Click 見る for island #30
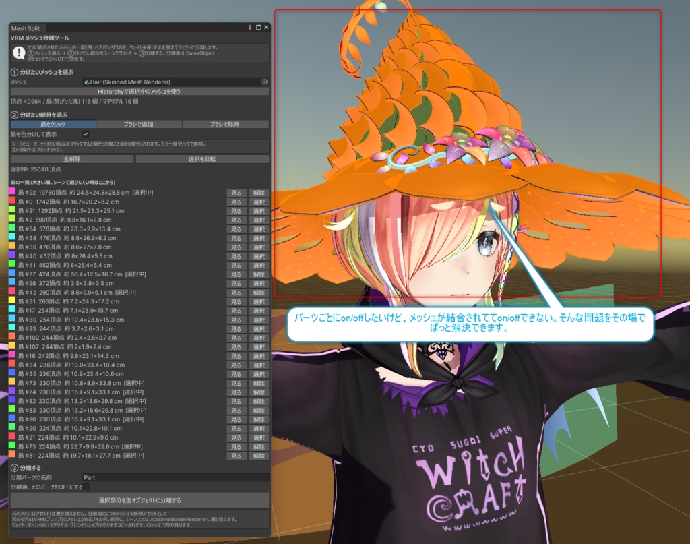The image size is (690, 544). [237, 320]
